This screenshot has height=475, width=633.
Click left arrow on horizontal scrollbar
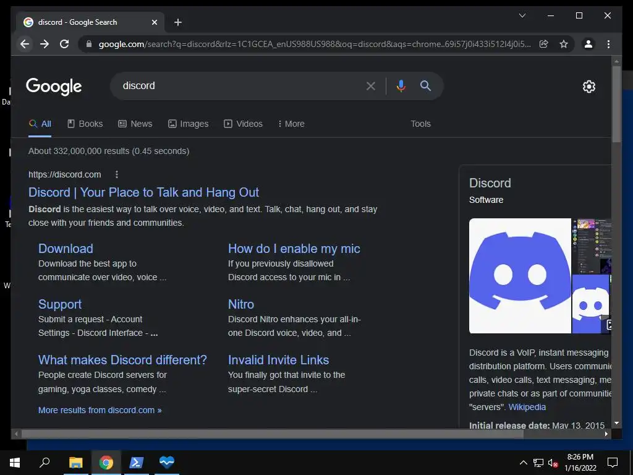coord(16,434)
